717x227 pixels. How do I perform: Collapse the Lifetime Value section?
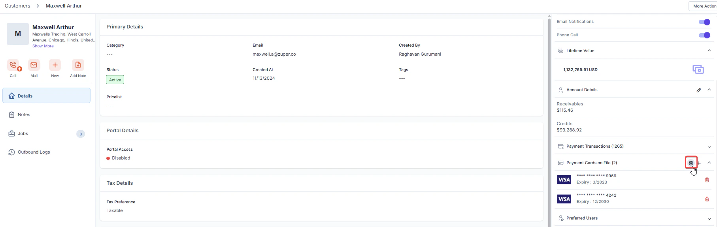[x=709, y=51]
